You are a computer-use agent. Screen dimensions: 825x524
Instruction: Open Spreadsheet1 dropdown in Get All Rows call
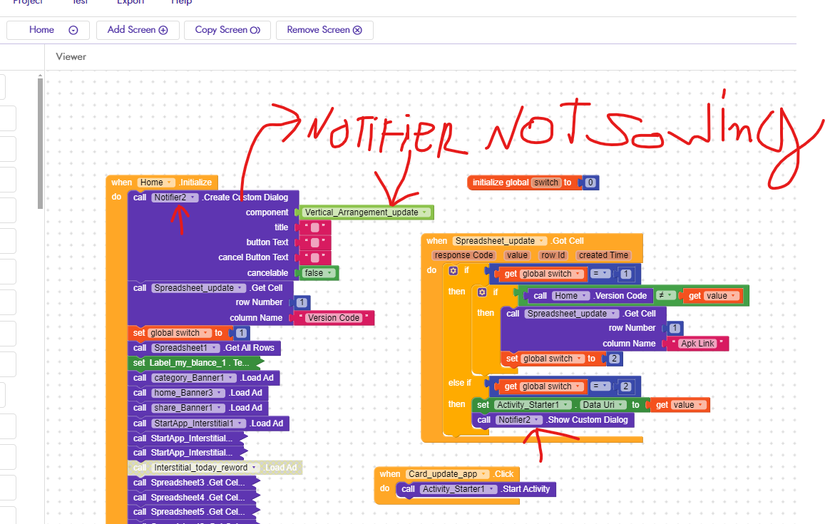185,348
